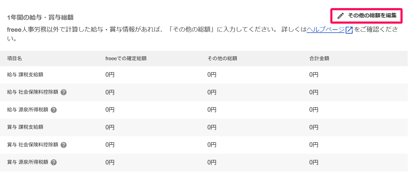The width and height of the screenshot is (411, 174).
Task: Select the freeeでの確定総額 column header
Action: pos(126,59)
